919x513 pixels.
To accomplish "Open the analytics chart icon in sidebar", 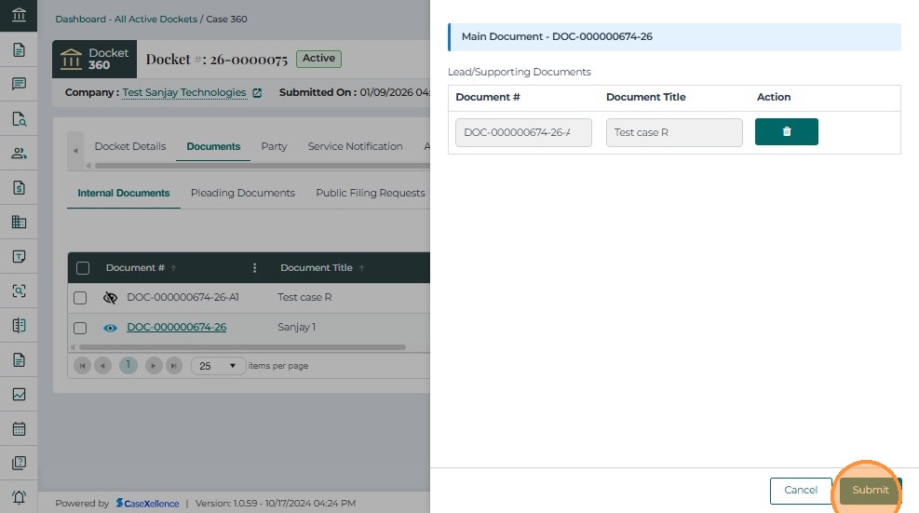I will [19, 394].
